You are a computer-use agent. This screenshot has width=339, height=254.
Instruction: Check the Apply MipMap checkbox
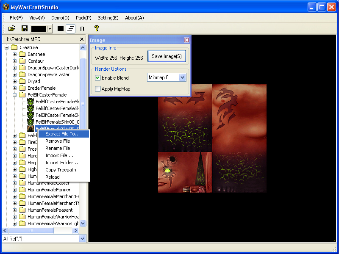point(98,89)
